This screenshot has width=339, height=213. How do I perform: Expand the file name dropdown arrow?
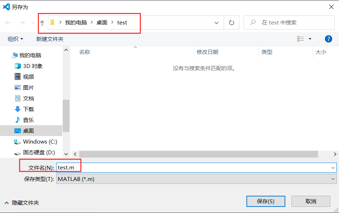[333, 168]
